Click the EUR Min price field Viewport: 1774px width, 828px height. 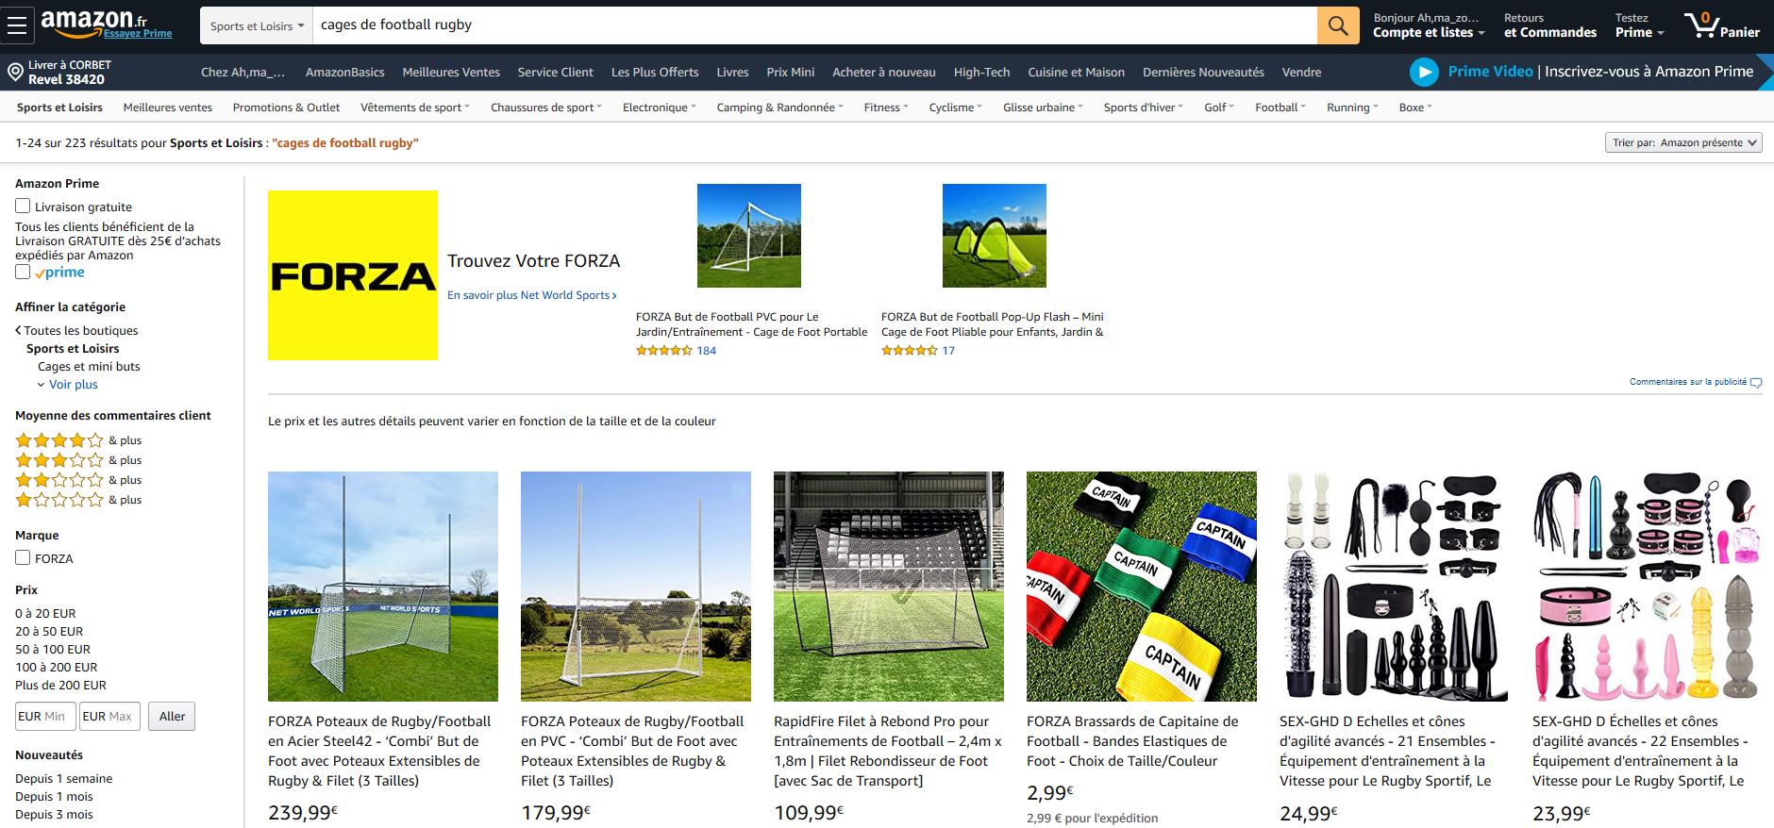[44, 717]
